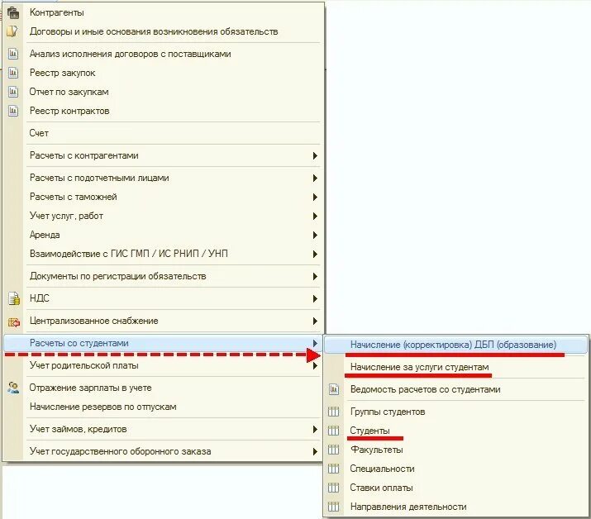The image size is (591, 519).
Task: Click report icon beside Ведомость расчетов со студентами
Action: point(334,389)
